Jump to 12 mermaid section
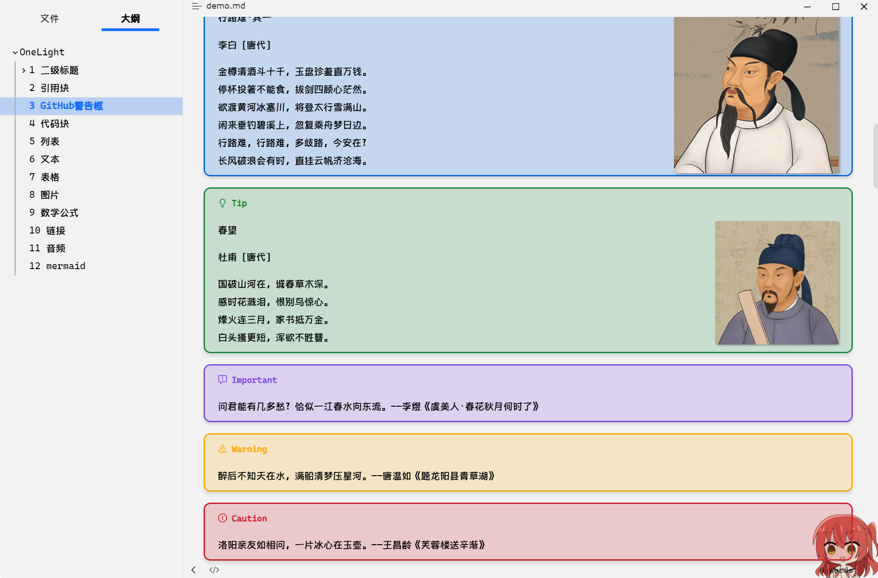Screen dimensions: 878x578 click(x=57, y=266)
